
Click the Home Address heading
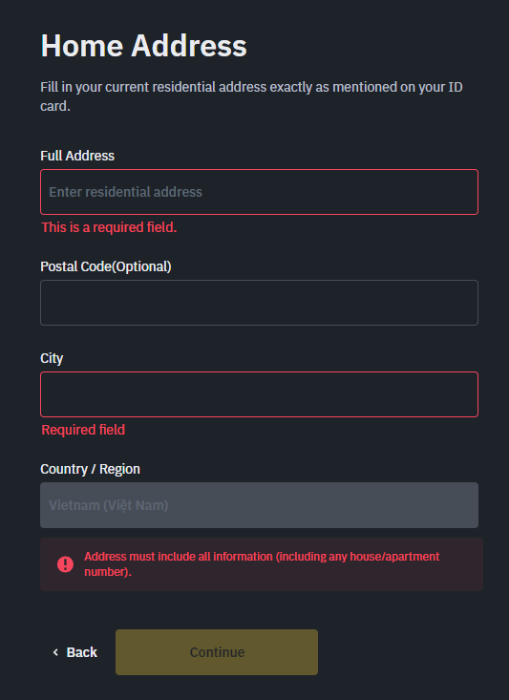pos(144,46)
